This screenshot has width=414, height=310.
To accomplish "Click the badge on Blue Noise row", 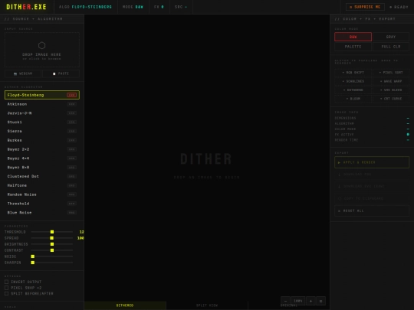I will point(71,213).
